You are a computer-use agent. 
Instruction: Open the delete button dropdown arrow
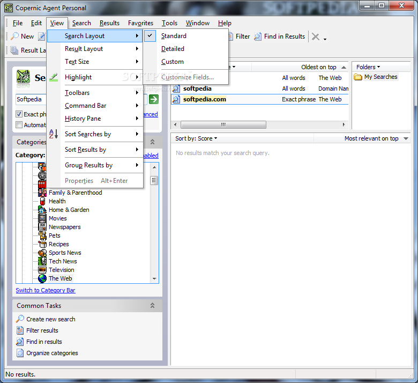[325, 39]
